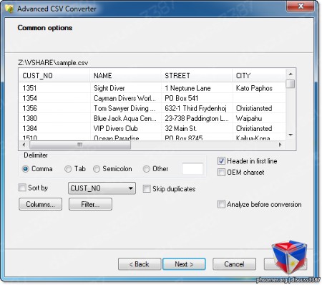Open the CUST_NO sort column dropdown

pyautogui.click(x=102, y=188)
